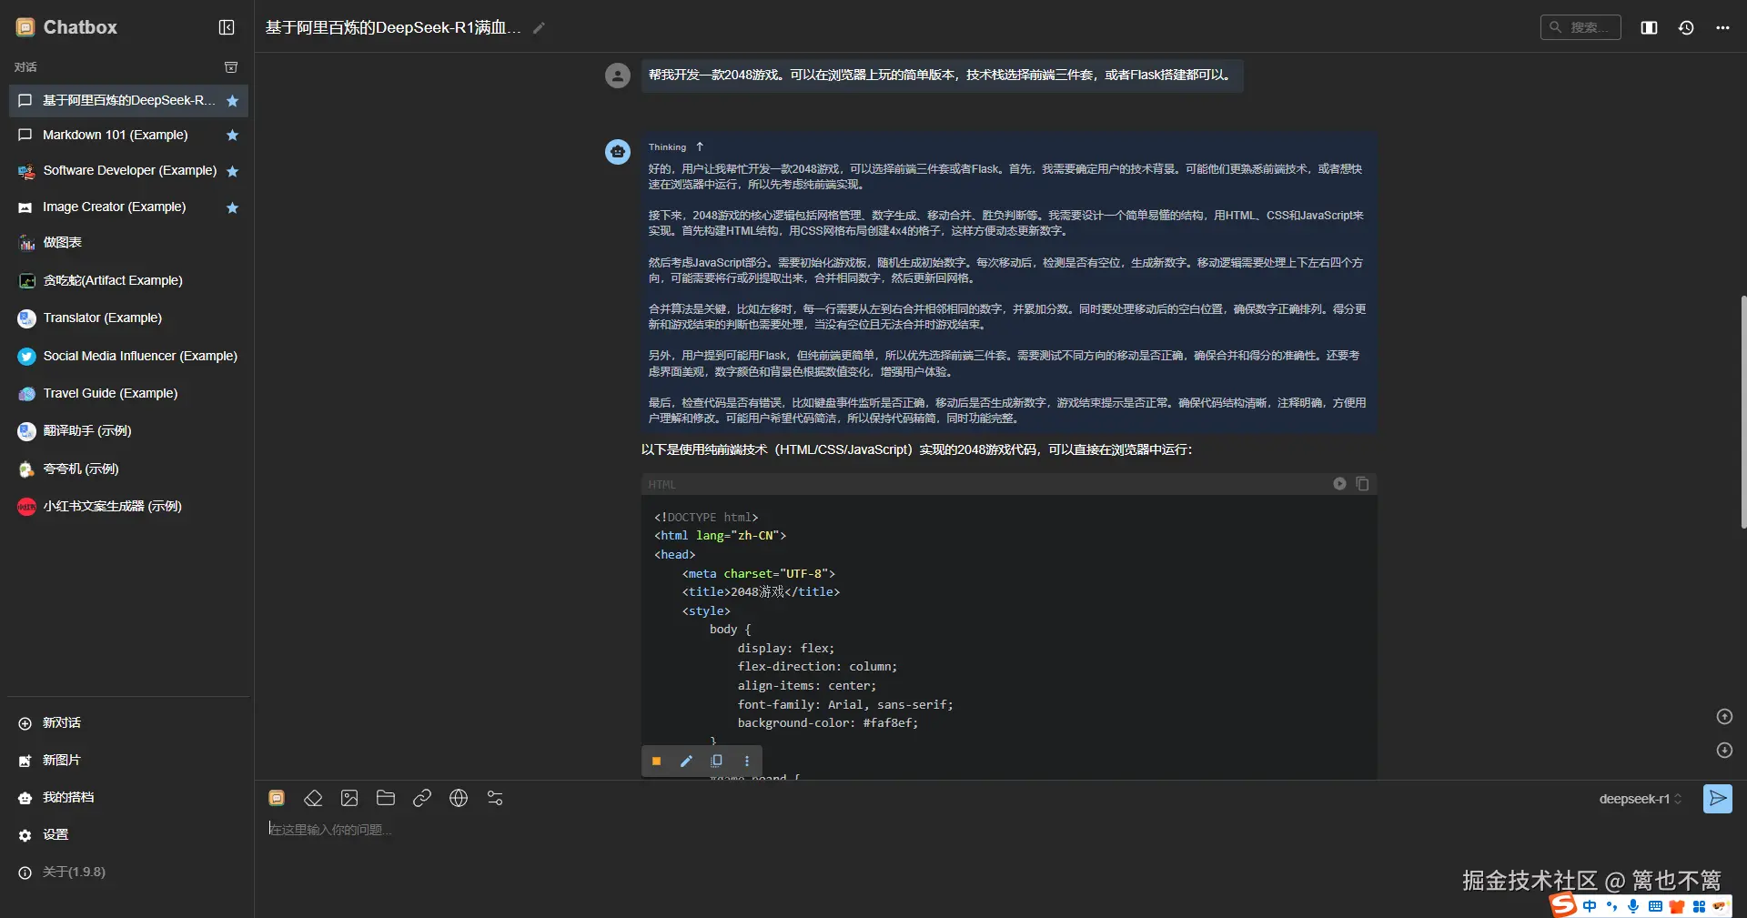Click the user message about 2048游戏
The image size is (1747, 918).
942,76
